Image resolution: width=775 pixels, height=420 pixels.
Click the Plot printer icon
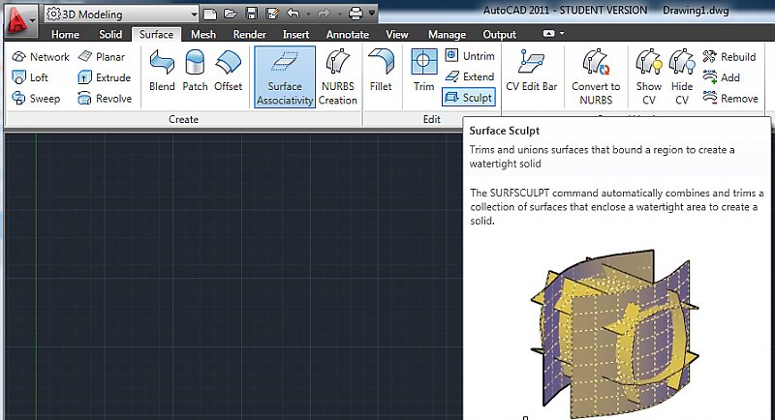(356, 14)
